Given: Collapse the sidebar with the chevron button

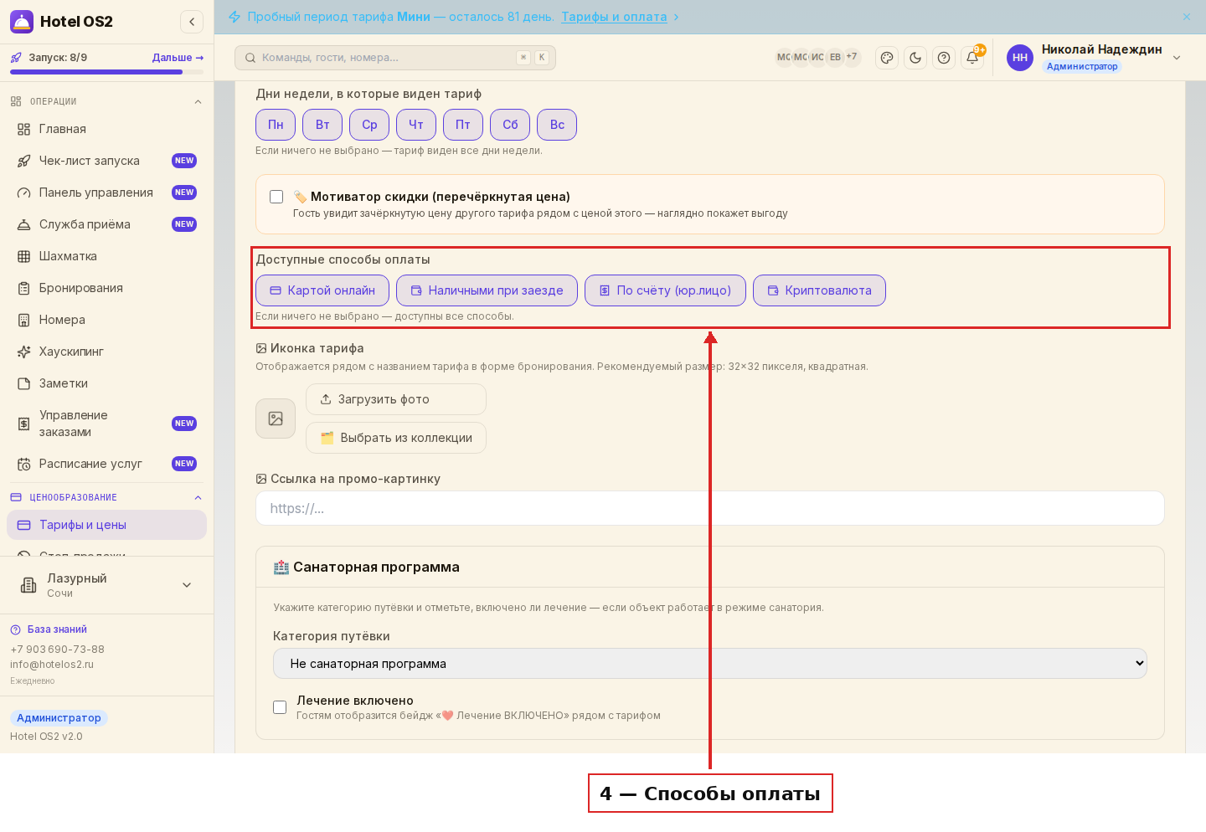Looking at the screenshot, I should pyautogui.click(x=192, y=22).
